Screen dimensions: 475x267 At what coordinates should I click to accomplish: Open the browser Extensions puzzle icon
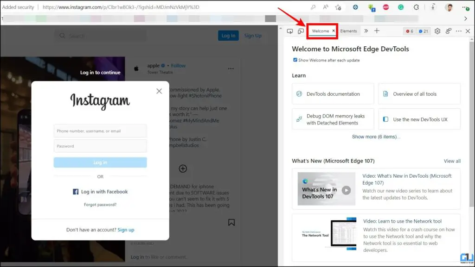(416, 7)
